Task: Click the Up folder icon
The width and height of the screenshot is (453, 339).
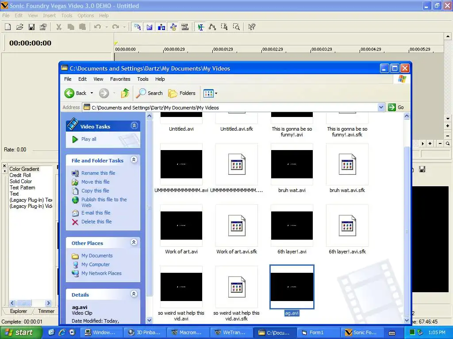Action: click(x=125, y=93)
